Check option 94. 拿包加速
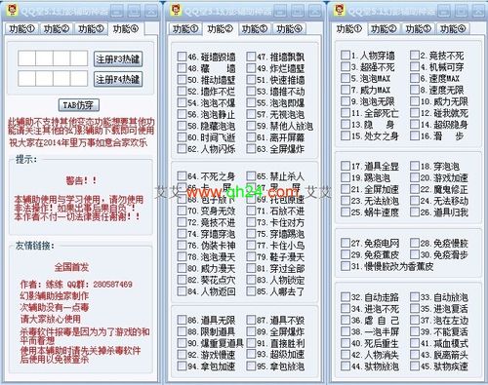The image size is (488, 385). (x=182, y=366)
